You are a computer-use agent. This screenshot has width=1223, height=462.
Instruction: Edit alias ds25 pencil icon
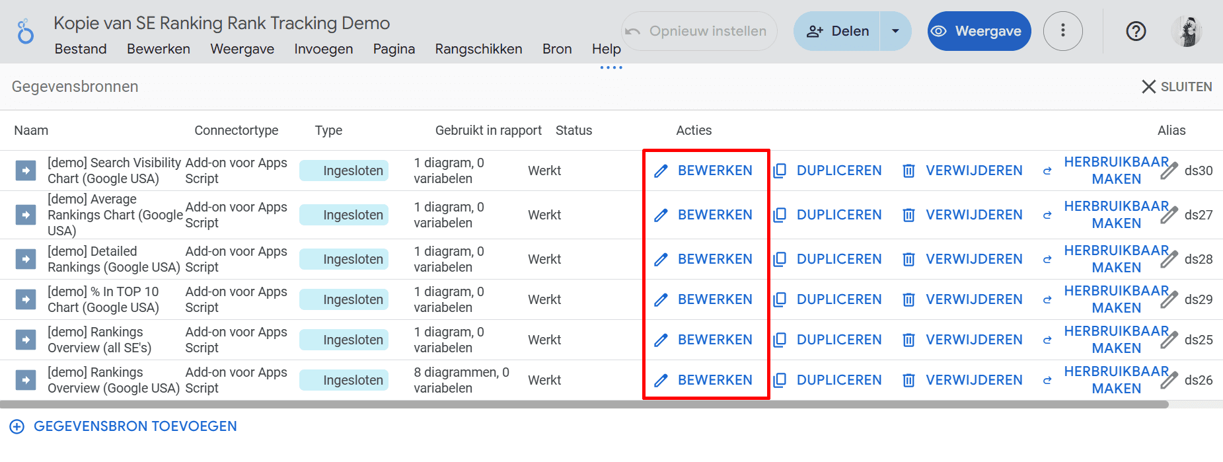(x=1169, y=340)
